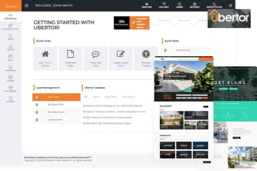
Task: Click Manage Chatbot quick link
Action: click(x=146, y=59)
